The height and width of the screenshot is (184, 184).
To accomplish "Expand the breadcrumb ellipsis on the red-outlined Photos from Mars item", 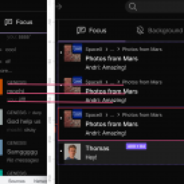I will [x=112, y=115].
